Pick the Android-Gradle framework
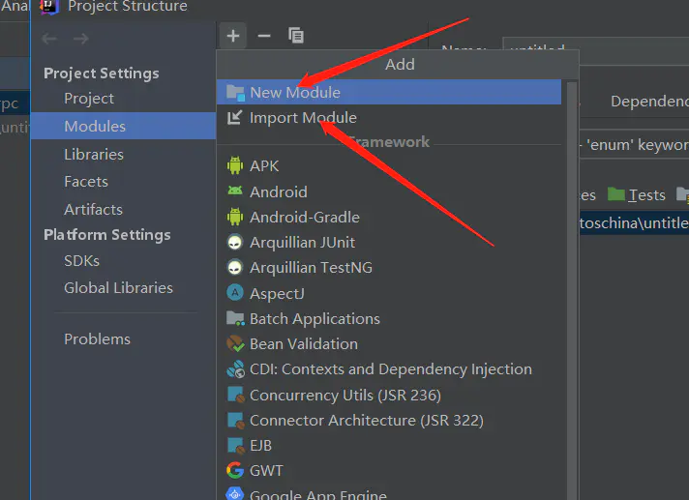 [304, 217]
